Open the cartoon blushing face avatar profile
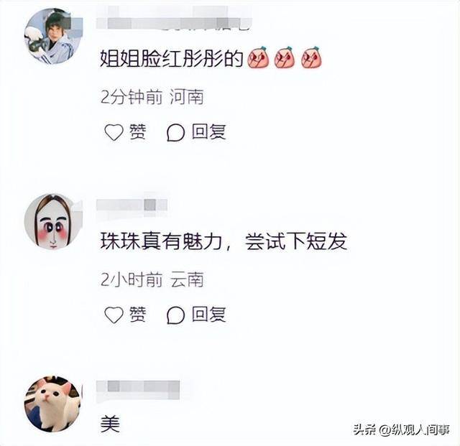 52,221
